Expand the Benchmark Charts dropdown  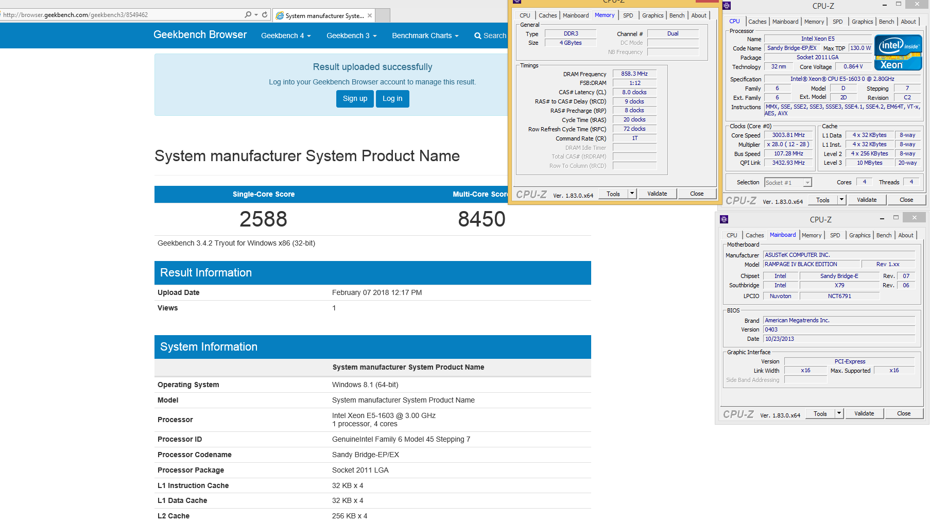(425, 36)
